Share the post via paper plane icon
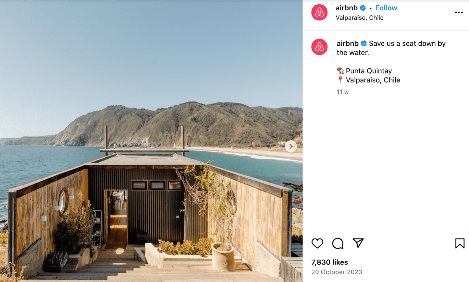Screen dimensions: 469x282 click(358, 243)
